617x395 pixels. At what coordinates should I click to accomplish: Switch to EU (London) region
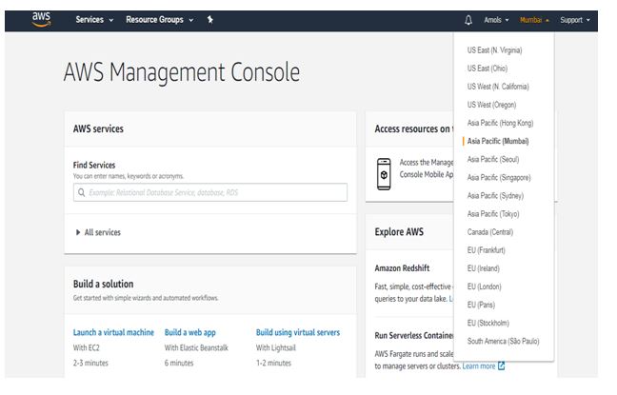[x=485, y=286]
